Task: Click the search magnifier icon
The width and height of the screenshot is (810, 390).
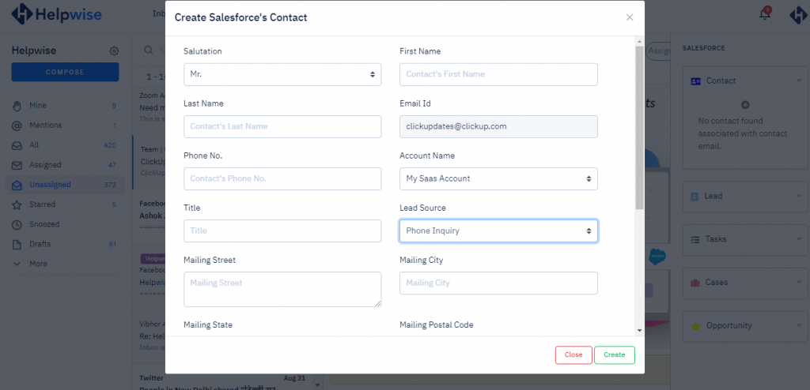Action: click(148, 50)
